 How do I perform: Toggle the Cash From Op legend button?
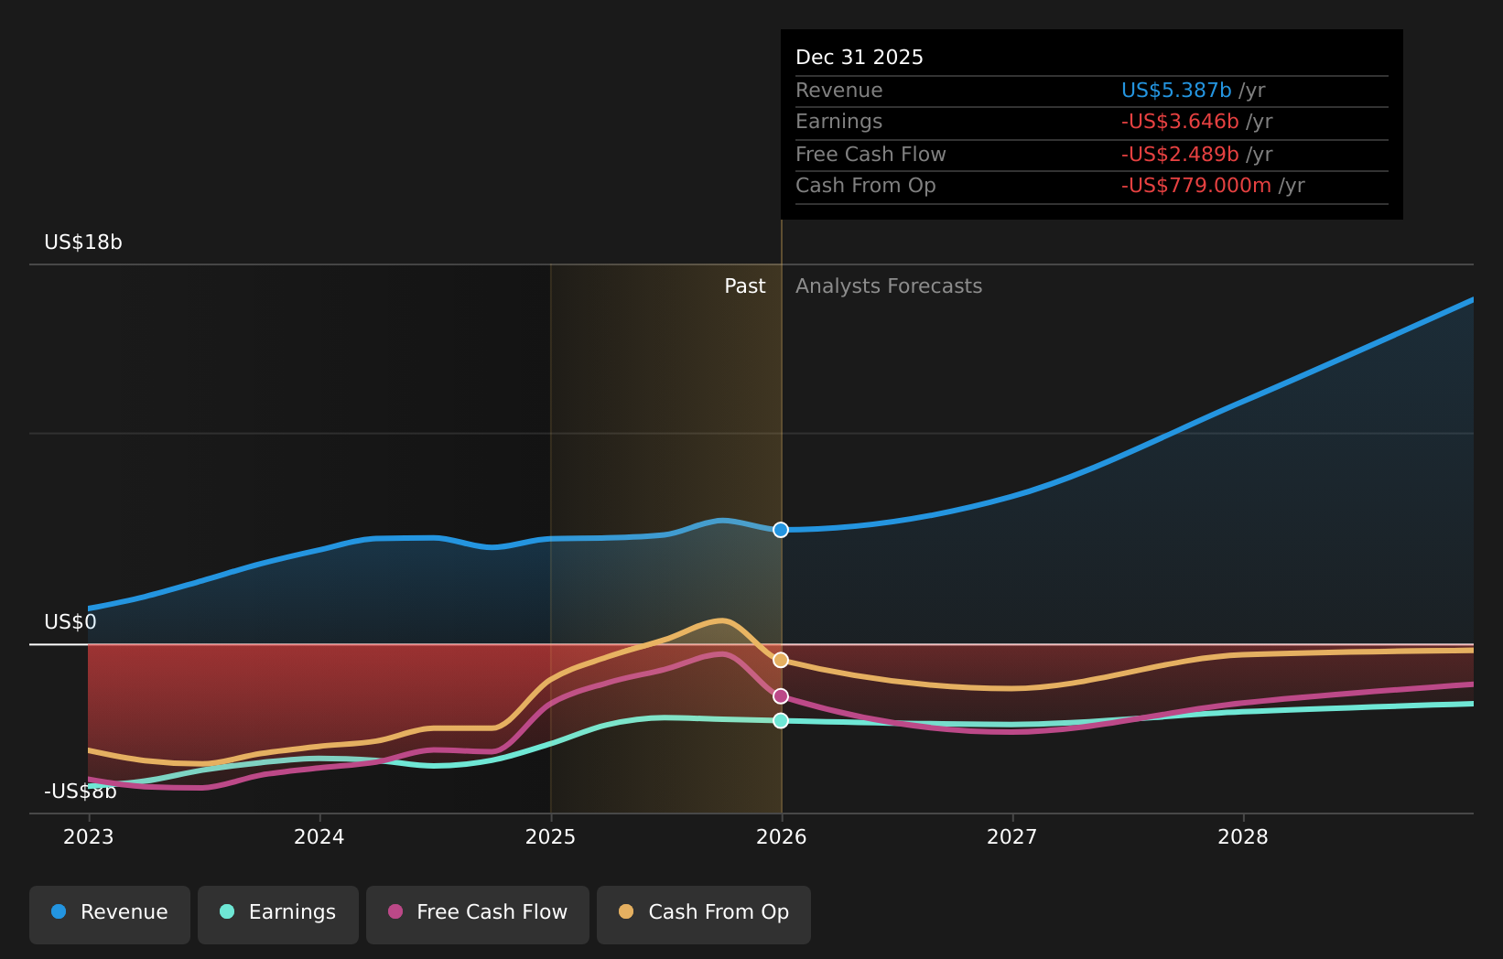coord(704,914)
